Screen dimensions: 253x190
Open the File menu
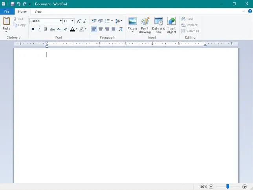7,11
